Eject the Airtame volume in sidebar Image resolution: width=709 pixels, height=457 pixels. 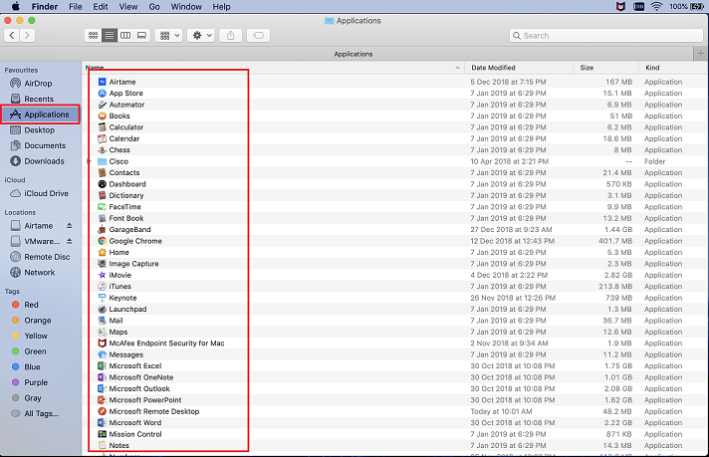(x=70, y=226)
